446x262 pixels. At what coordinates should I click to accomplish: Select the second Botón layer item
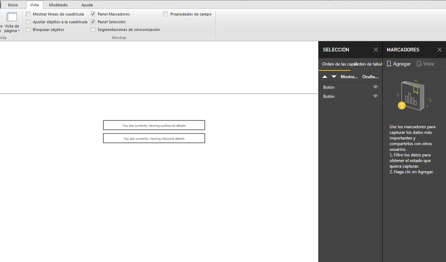(x=350, y=96)
